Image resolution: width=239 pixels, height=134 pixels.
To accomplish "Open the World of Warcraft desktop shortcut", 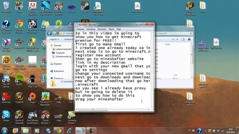I will tap(19, 117).
